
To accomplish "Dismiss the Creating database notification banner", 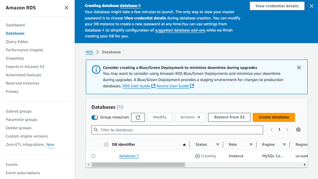I will [311, 6].
